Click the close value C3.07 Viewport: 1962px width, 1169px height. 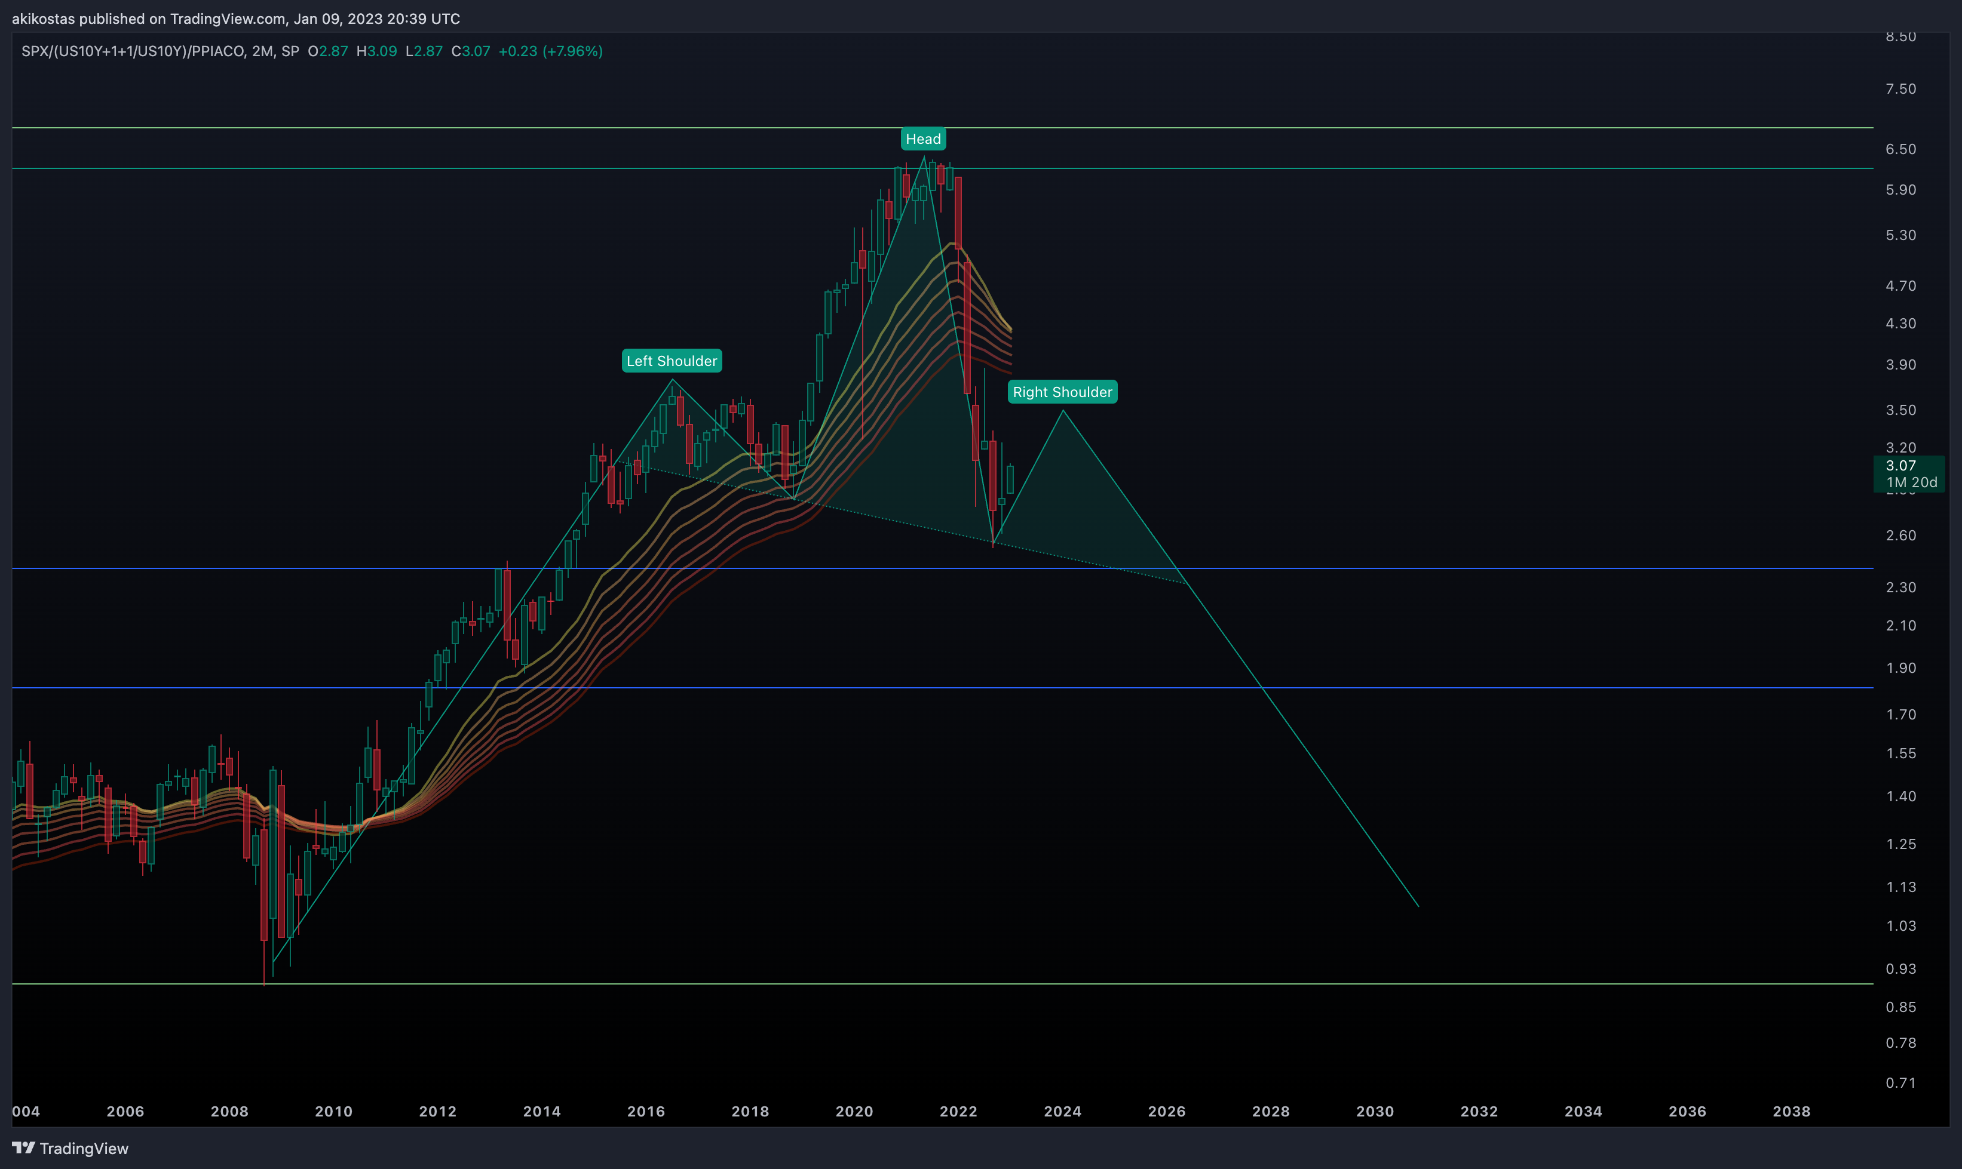click(471, 51)
